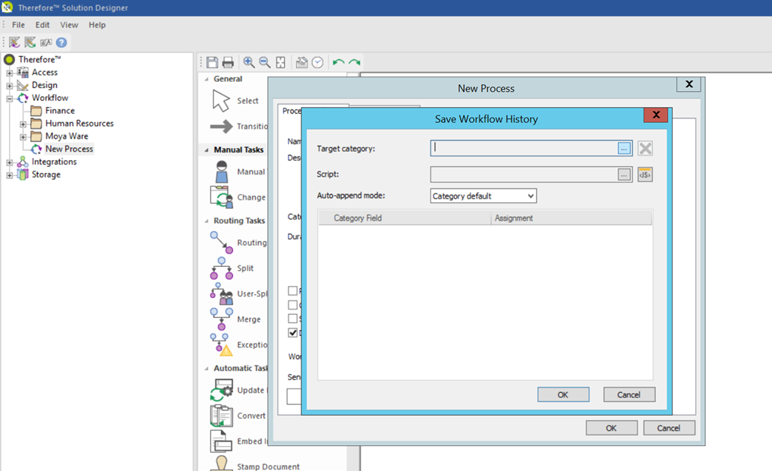Uncheck the checked checkbox in New Process dialog

click(x=292, y=334)
